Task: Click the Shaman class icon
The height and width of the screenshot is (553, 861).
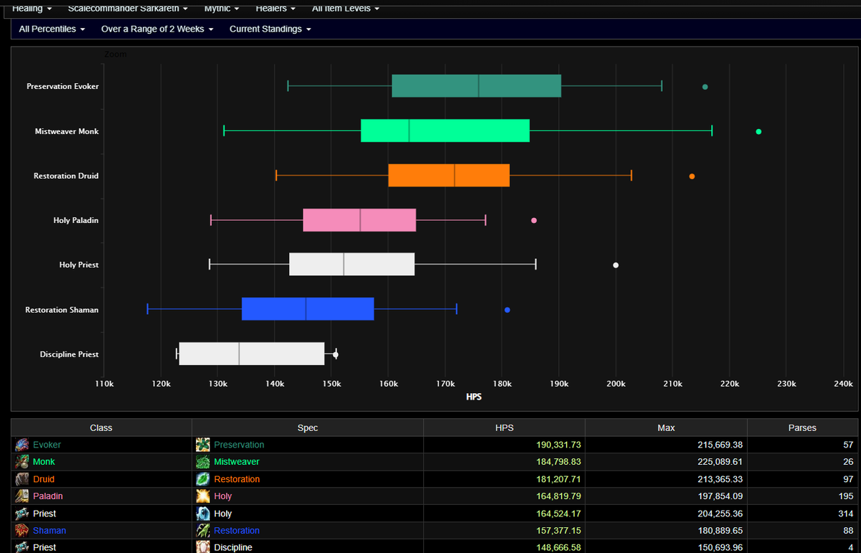Action: (x=22, y=531)
